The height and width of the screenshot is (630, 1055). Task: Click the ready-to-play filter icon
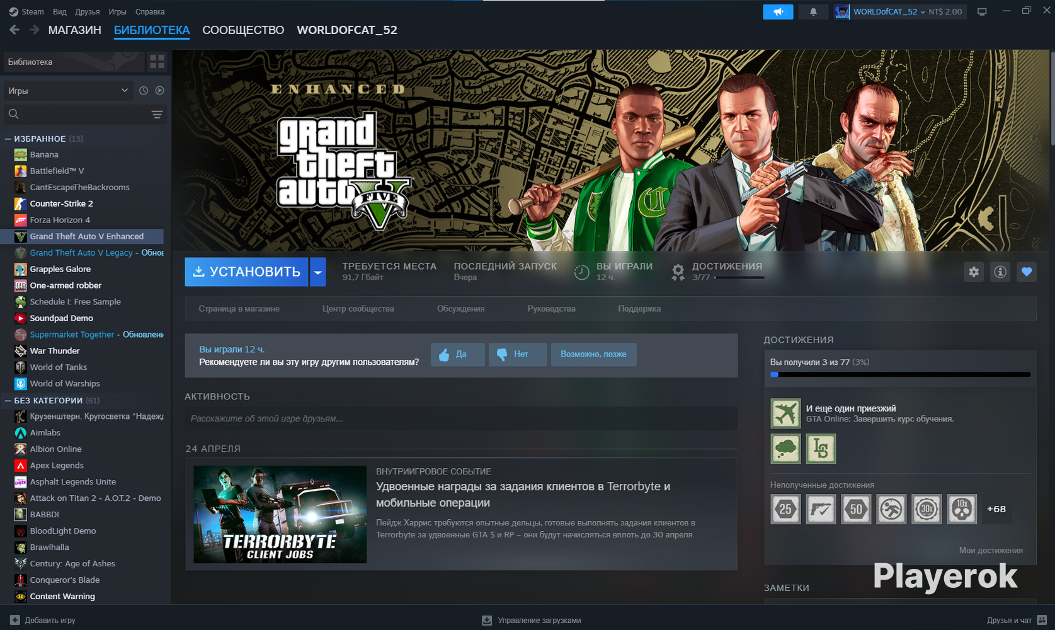click(160, 91)
